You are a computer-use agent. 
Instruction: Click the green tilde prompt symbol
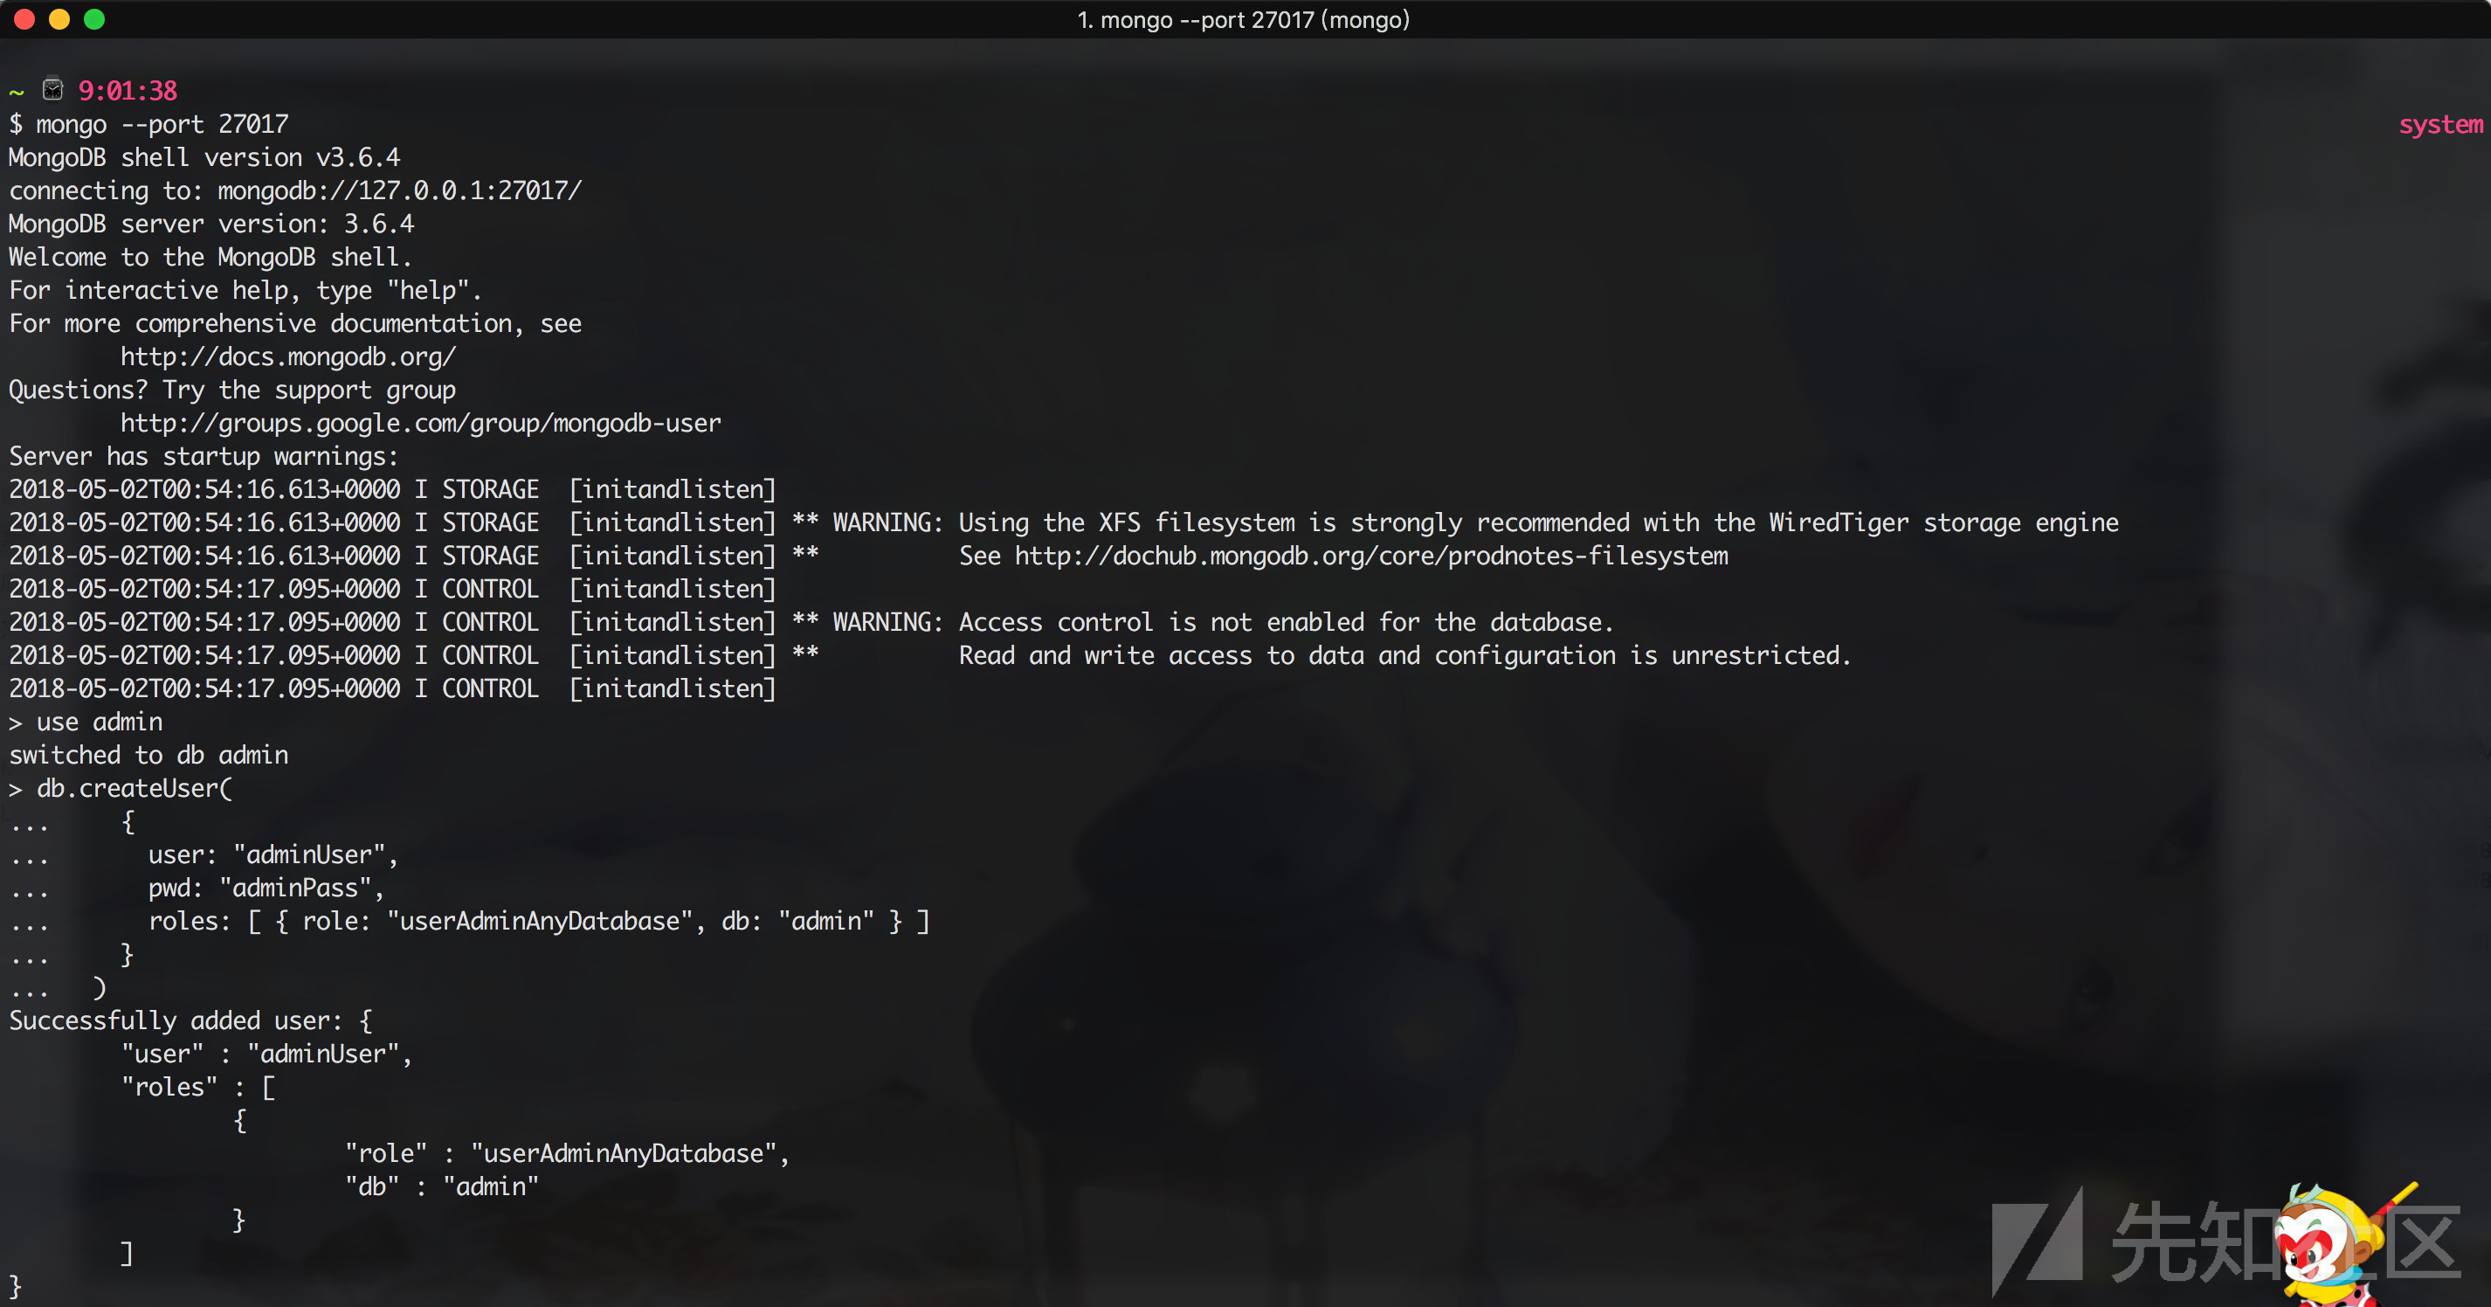pyautogui.click(x=17, y=93)
